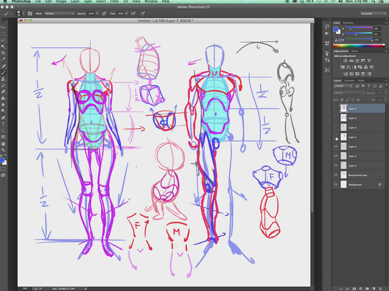Viewport: 389px width, 291px height.
Task: Select the Hand tool
Action: [x=3, y=144]
